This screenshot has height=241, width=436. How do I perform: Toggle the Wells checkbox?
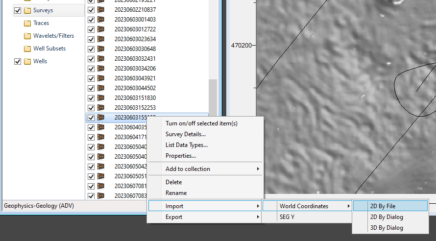pyautogui.click(x=18, y=61)
